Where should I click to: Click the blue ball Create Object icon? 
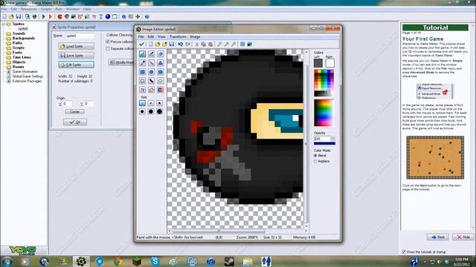[108, 16]
